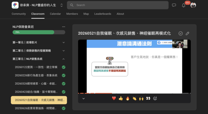Screen dimensions: 208x114
Task: Open the chat messages icon
Action: tap(174, 5)
